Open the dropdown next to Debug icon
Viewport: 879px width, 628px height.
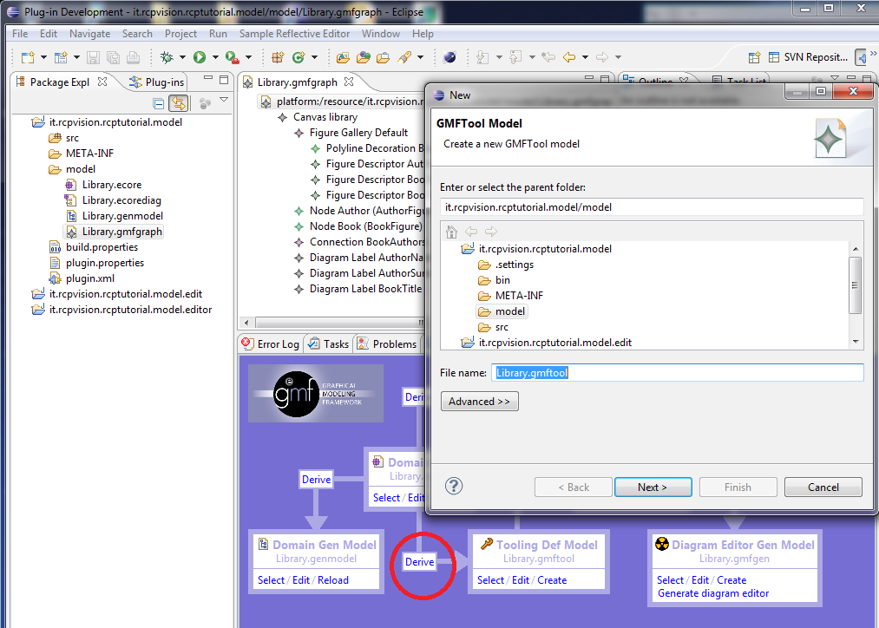(182, 57)
